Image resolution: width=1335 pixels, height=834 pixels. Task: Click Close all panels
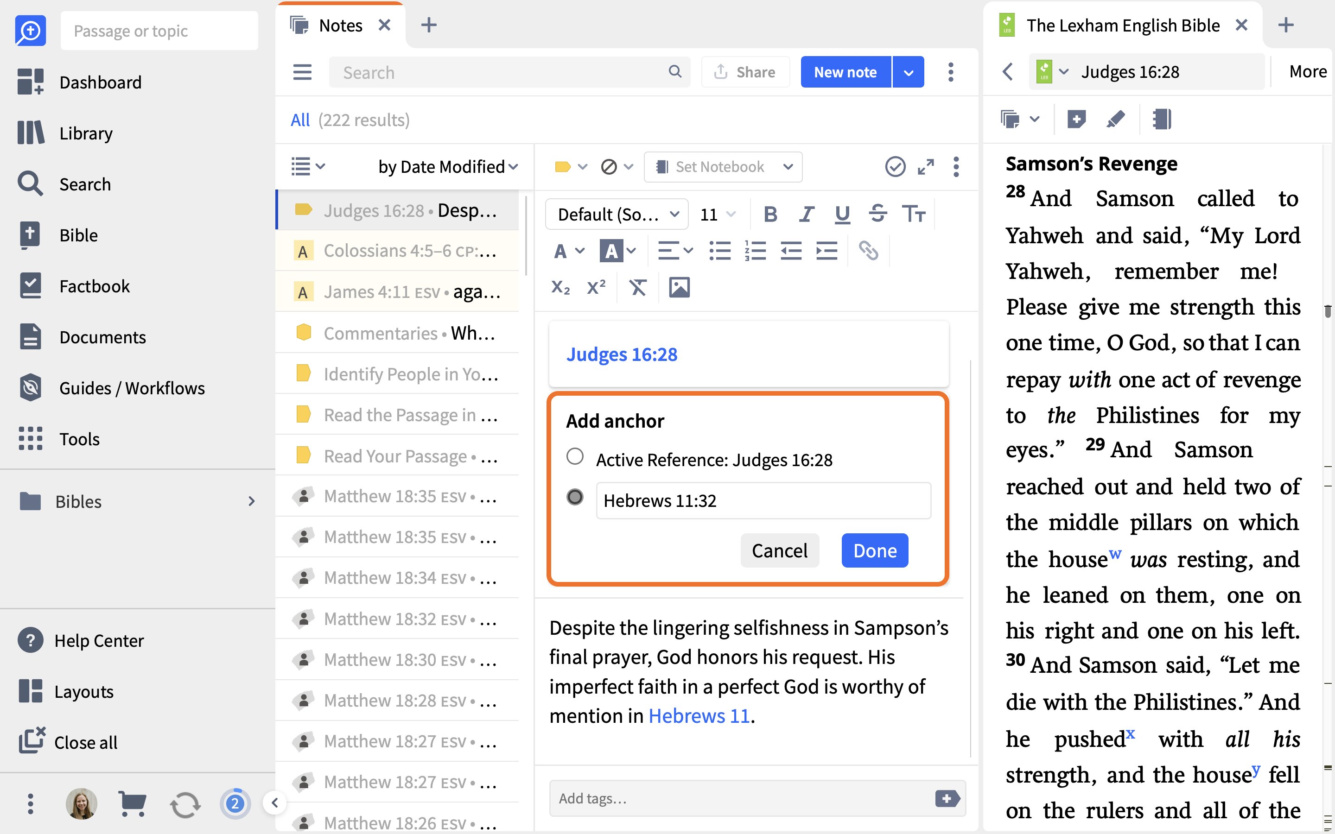click(68, 742)
